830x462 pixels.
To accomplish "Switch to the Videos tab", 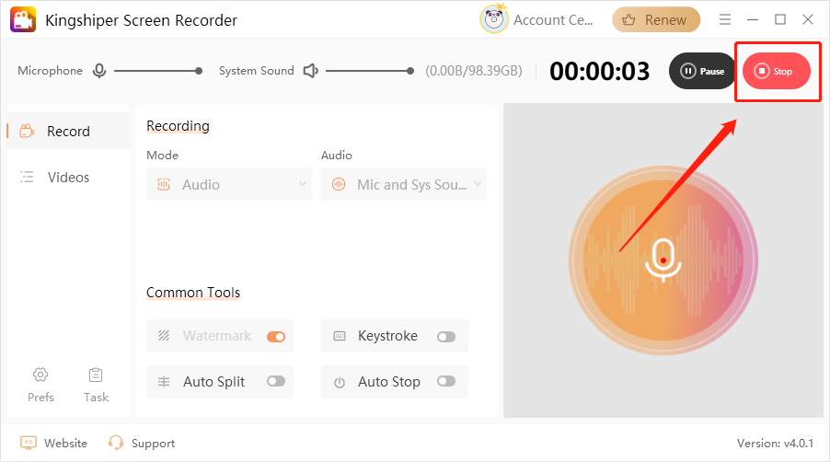I will click(x=68, y=177).
